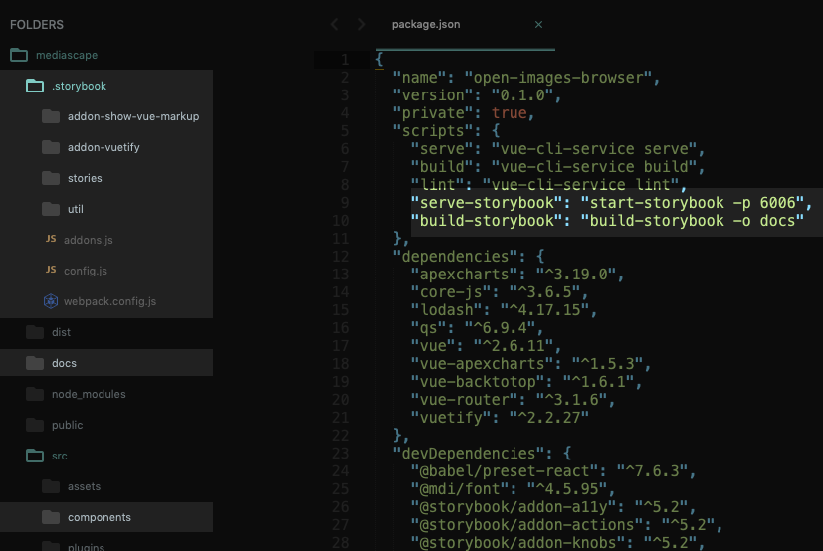Viewport: 823px width, 551px height.
Task: Click the "apexcharts" dependency key
Action: point(465,274)
